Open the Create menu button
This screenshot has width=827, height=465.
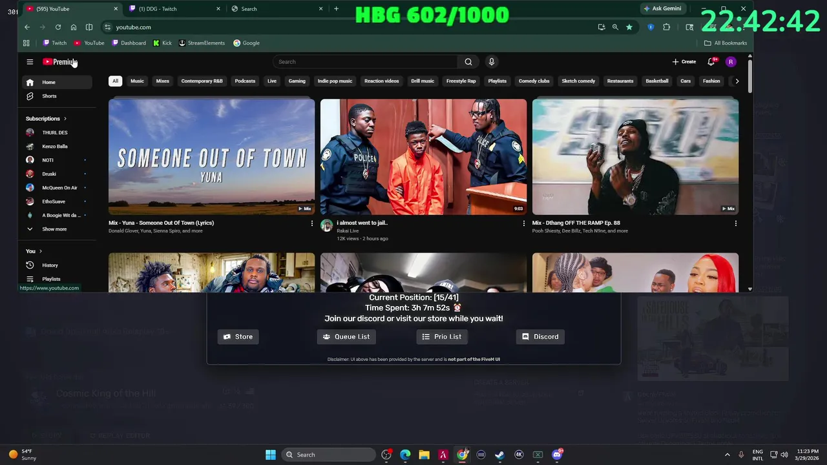tap(684, 62)
